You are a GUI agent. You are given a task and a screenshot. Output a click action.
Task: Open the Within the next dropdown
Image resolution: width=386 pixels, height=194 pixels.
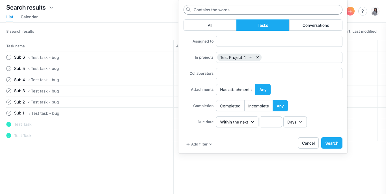click(x=237, y=122)
